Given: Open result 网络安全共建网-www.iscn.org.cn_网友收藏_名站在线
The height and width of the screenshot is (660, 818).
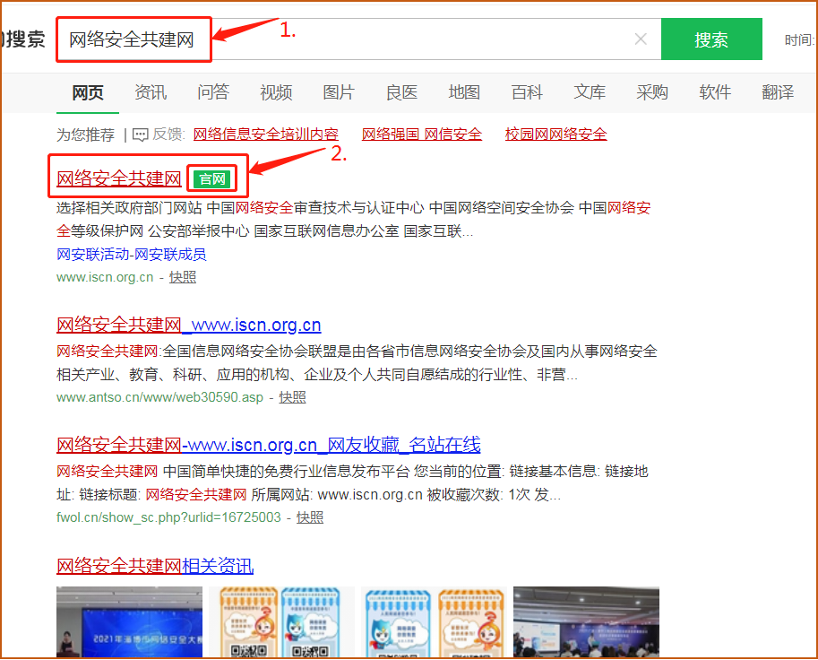Looking at the screenshot, I should (268, 445).
